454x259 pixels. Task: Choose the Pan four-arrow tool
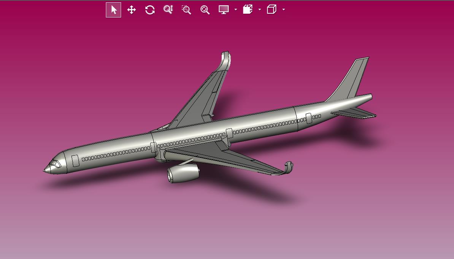point(132,10)
